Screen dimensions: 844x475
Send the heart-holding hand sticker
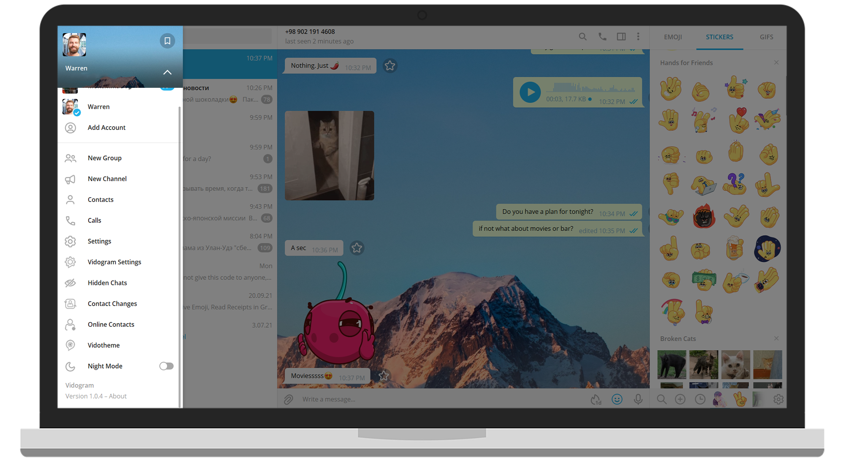click(x=738, y=120)
